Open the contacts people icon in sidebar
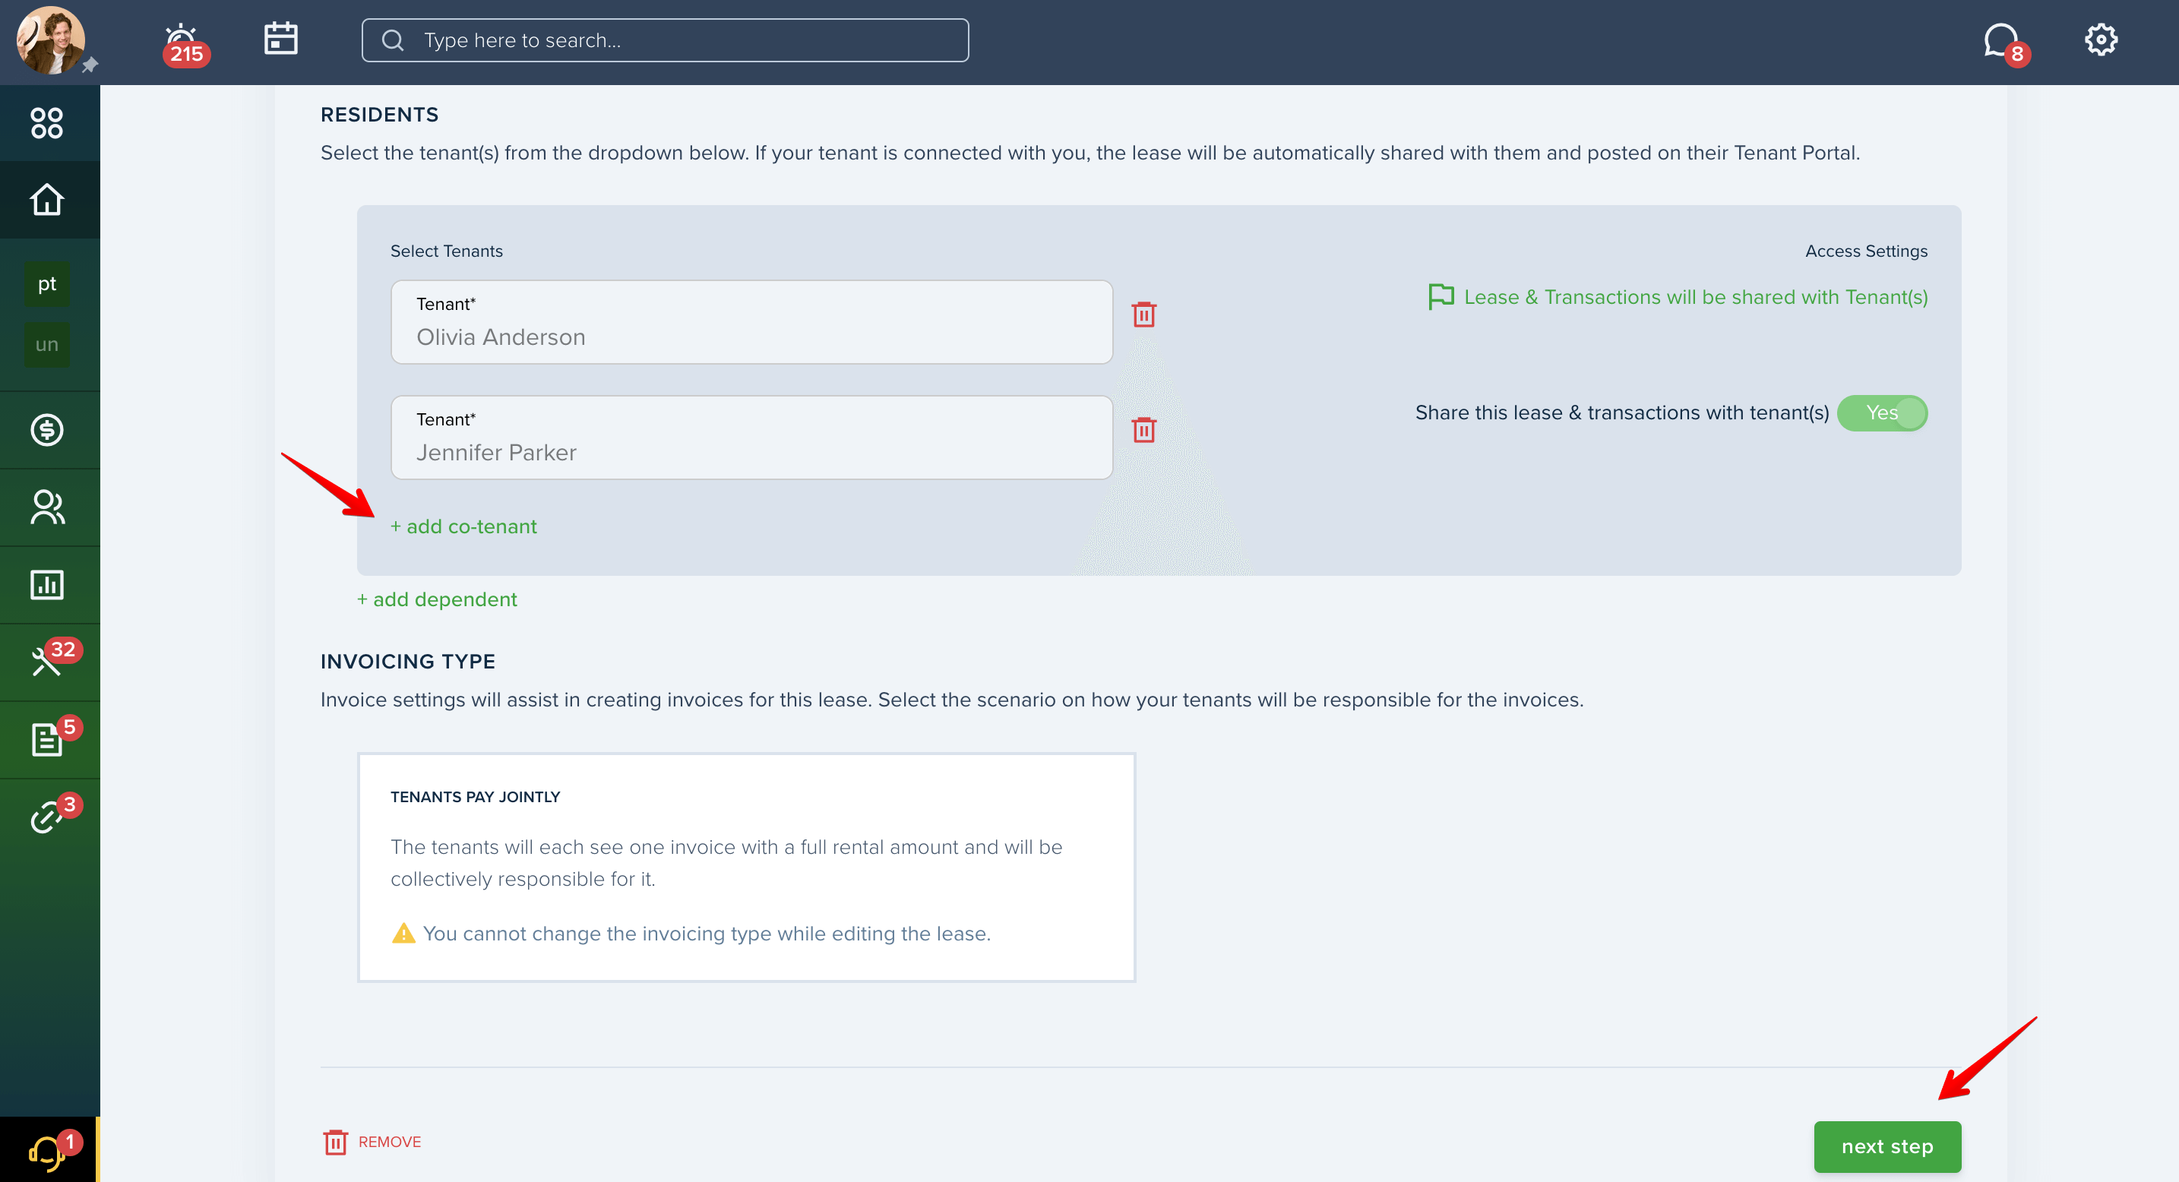This screenshot has height=1182, width=2179. coord(46,507)
